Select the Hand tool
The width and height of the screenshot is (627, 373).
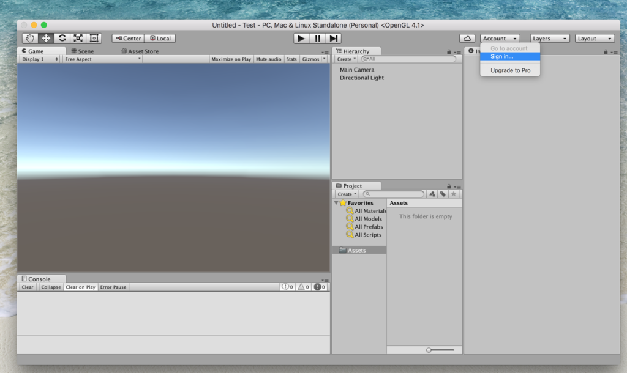(x=30, y=39)
